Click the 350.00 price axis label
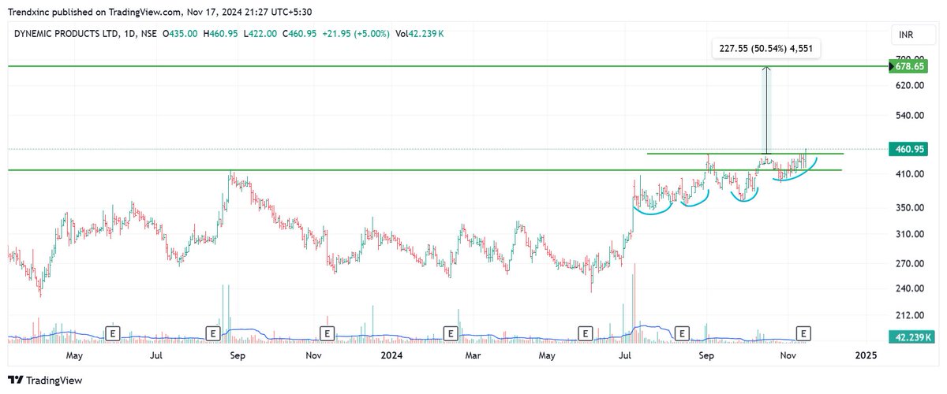 coord(909,208)
